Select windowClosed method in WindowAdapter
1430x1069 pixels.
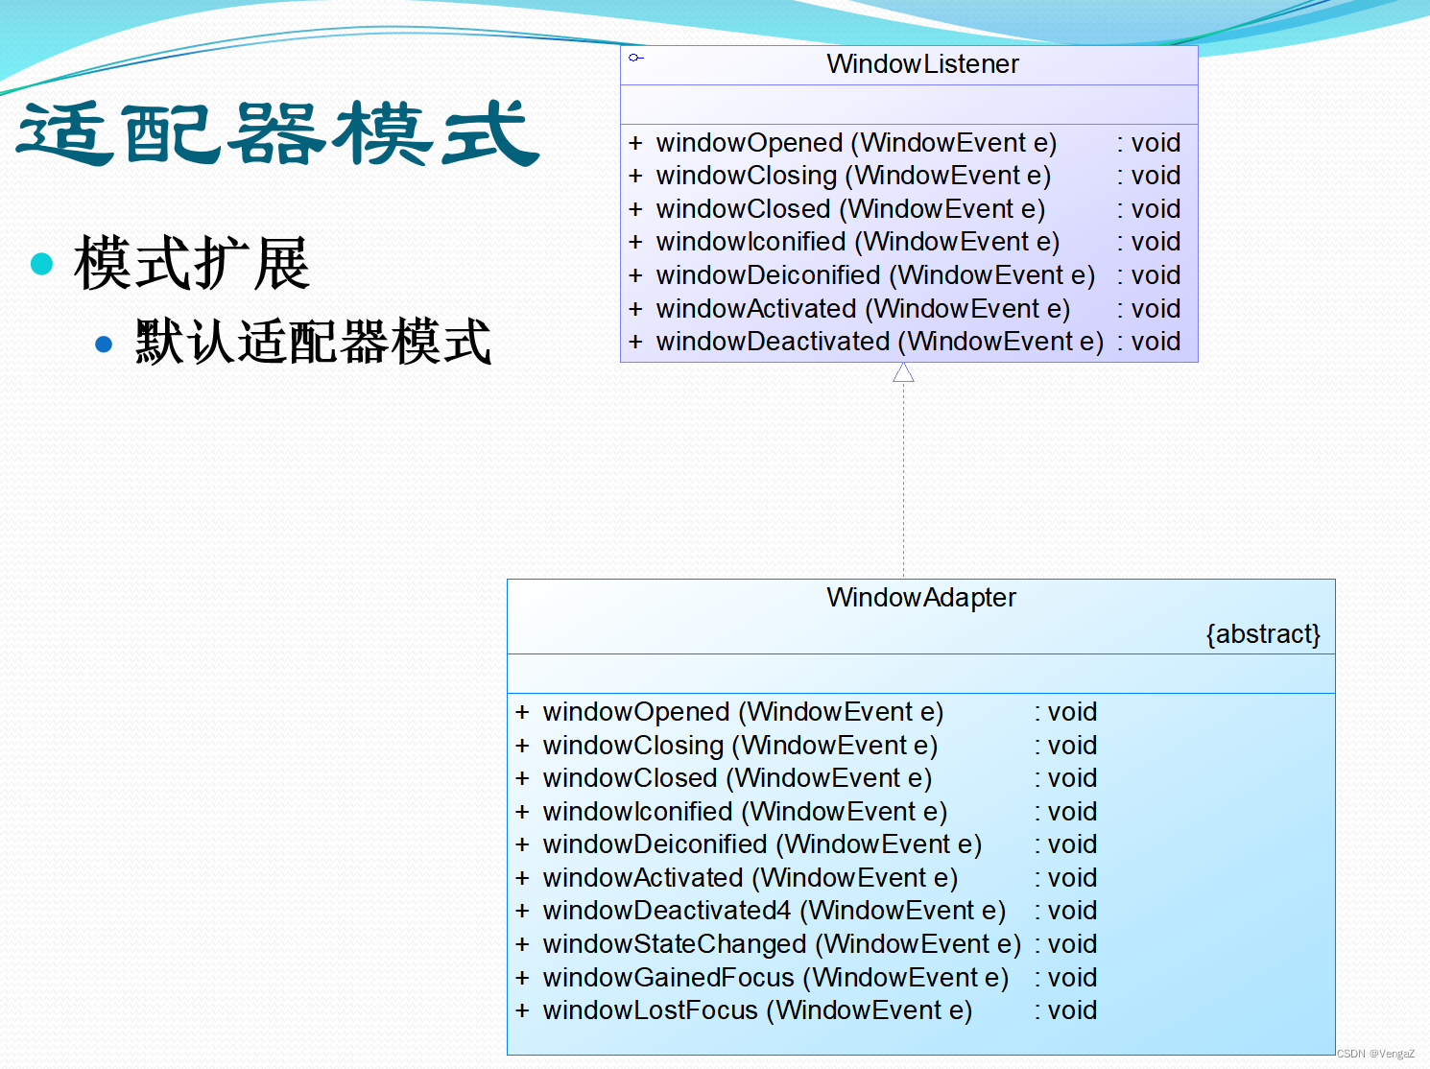click(806, 778)
